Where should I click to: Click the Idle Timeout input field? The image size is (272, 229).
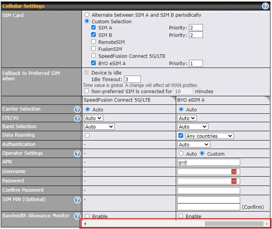132,79
